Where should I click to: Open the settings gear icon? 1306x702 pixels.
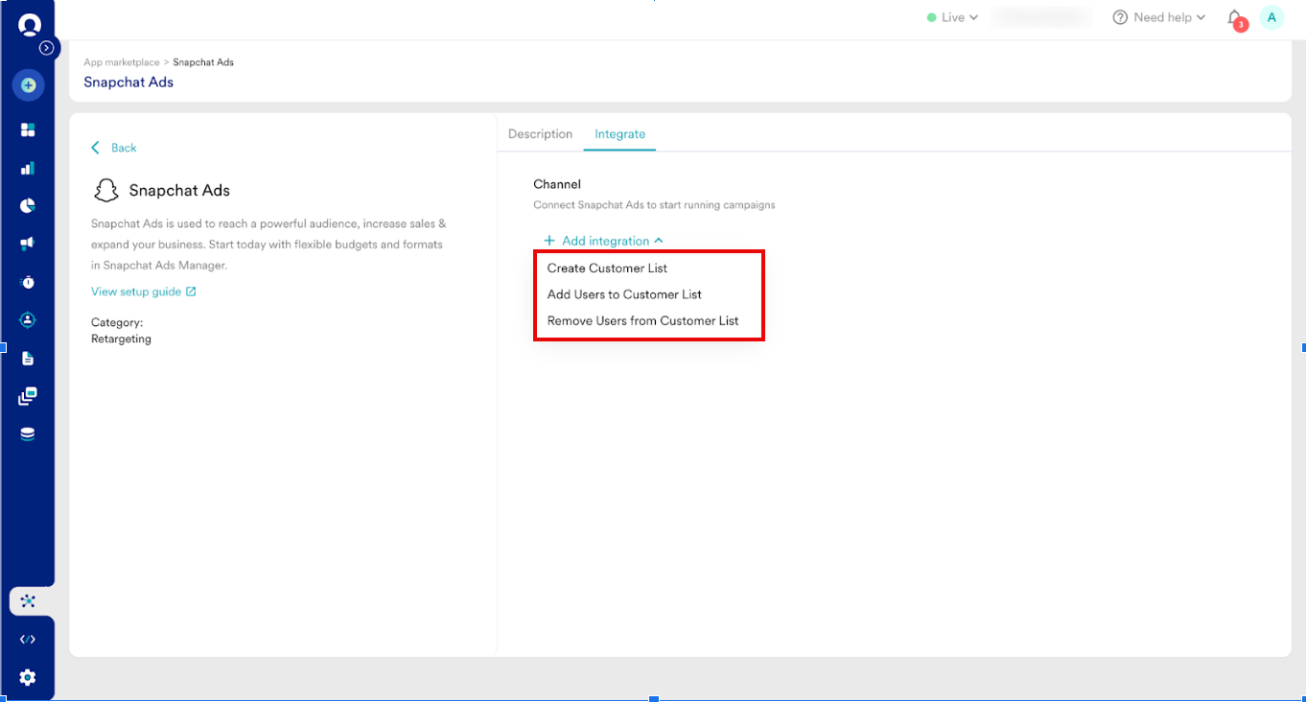pyautogui.click(x=28, y=678)
